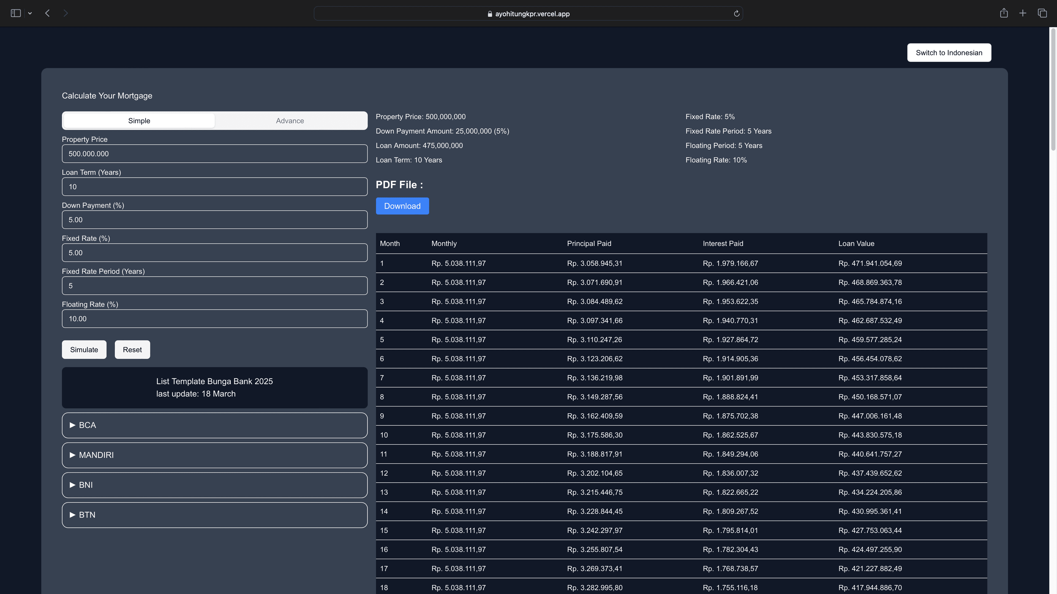Click the Safari sidebar toggle icon
Viewport: 1057px width, 594px height.
16,13
